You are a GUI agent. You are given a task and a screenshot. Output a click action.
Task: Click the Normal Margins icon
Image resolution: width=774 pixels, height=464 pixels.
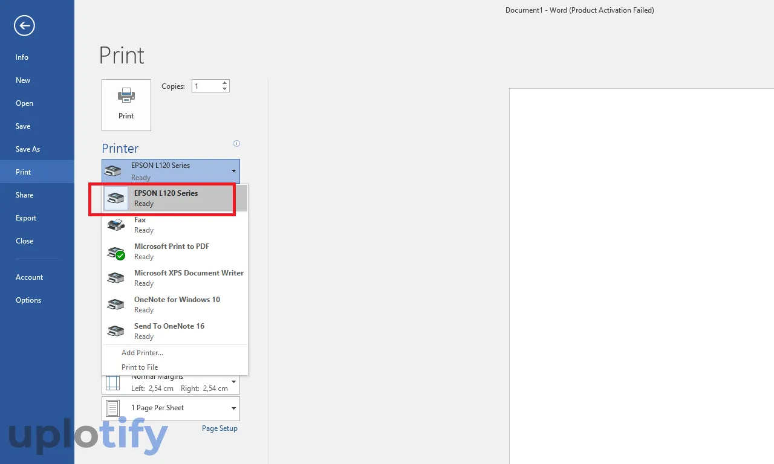coord(113,383)
